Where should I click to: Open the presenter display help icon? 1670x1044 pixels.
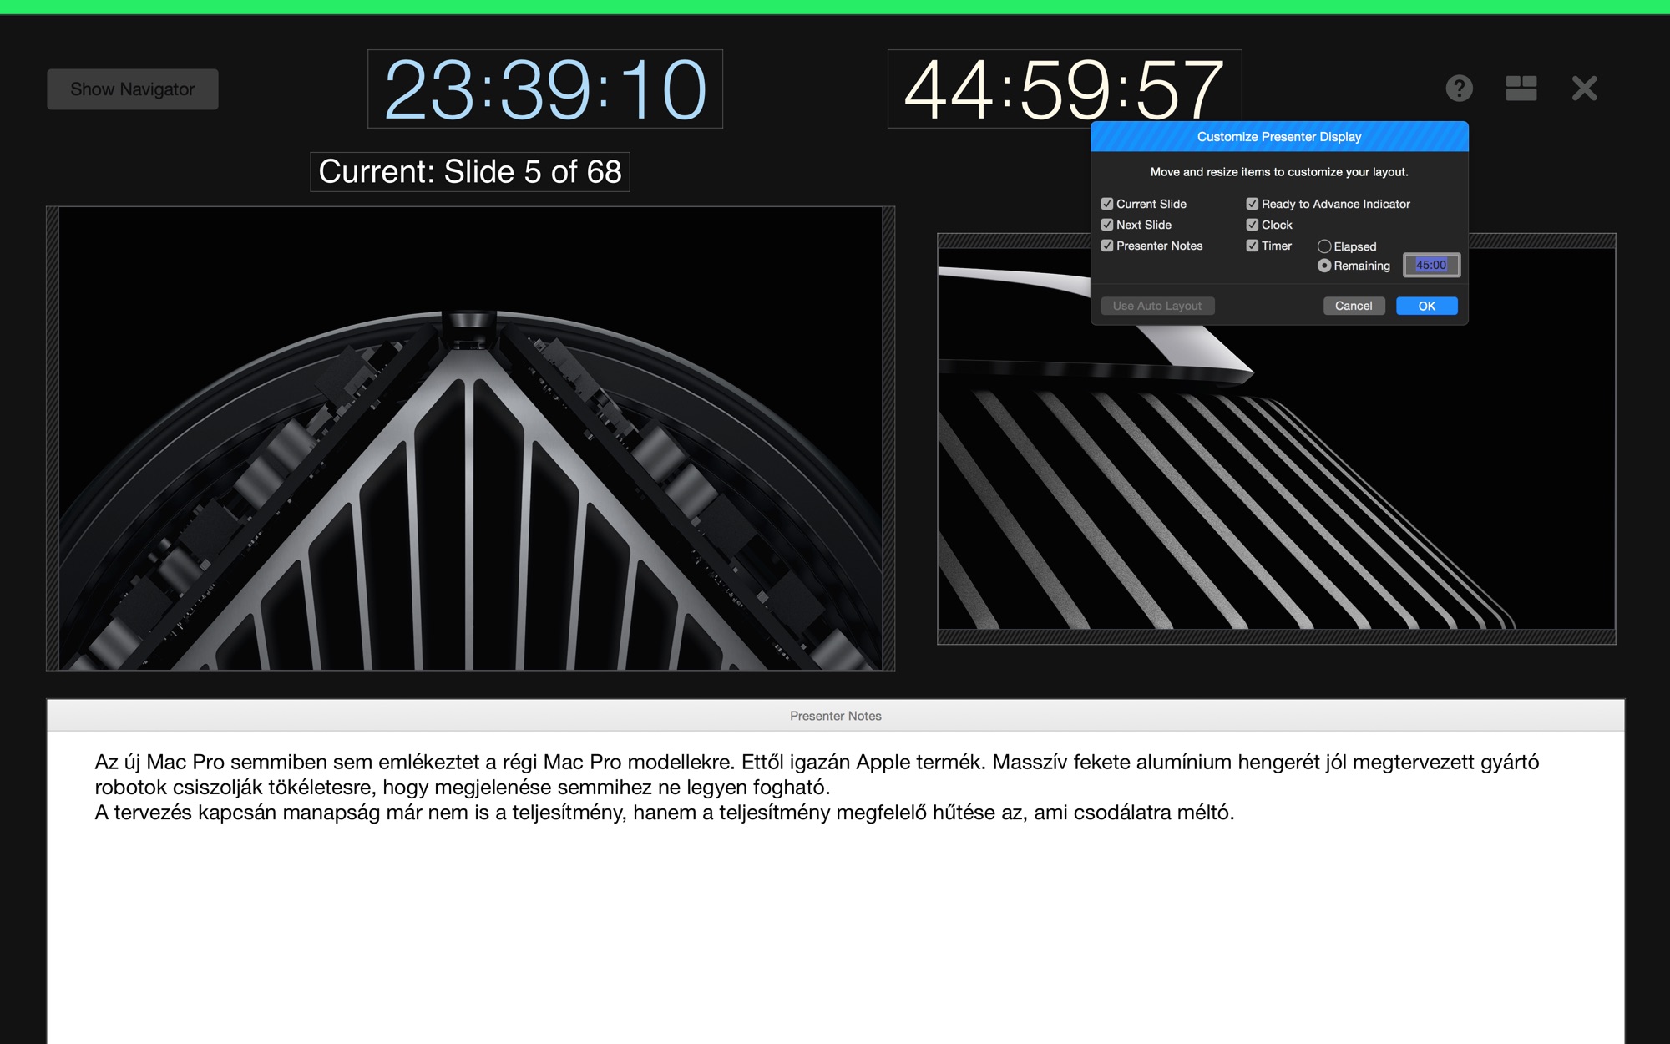pyautogui.click(x=1459, y=89)
